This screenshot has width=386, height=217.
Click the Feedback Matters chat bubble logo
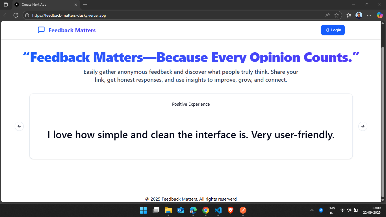point(41,30)
